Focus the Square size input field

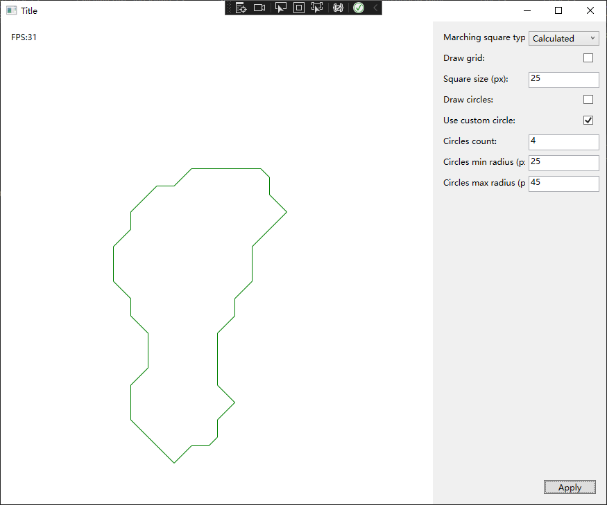click(563, 80)
